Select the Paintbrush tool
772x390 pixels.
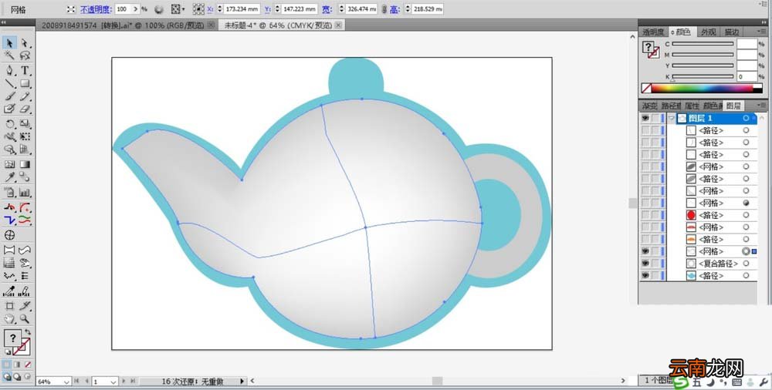[9, 96]
